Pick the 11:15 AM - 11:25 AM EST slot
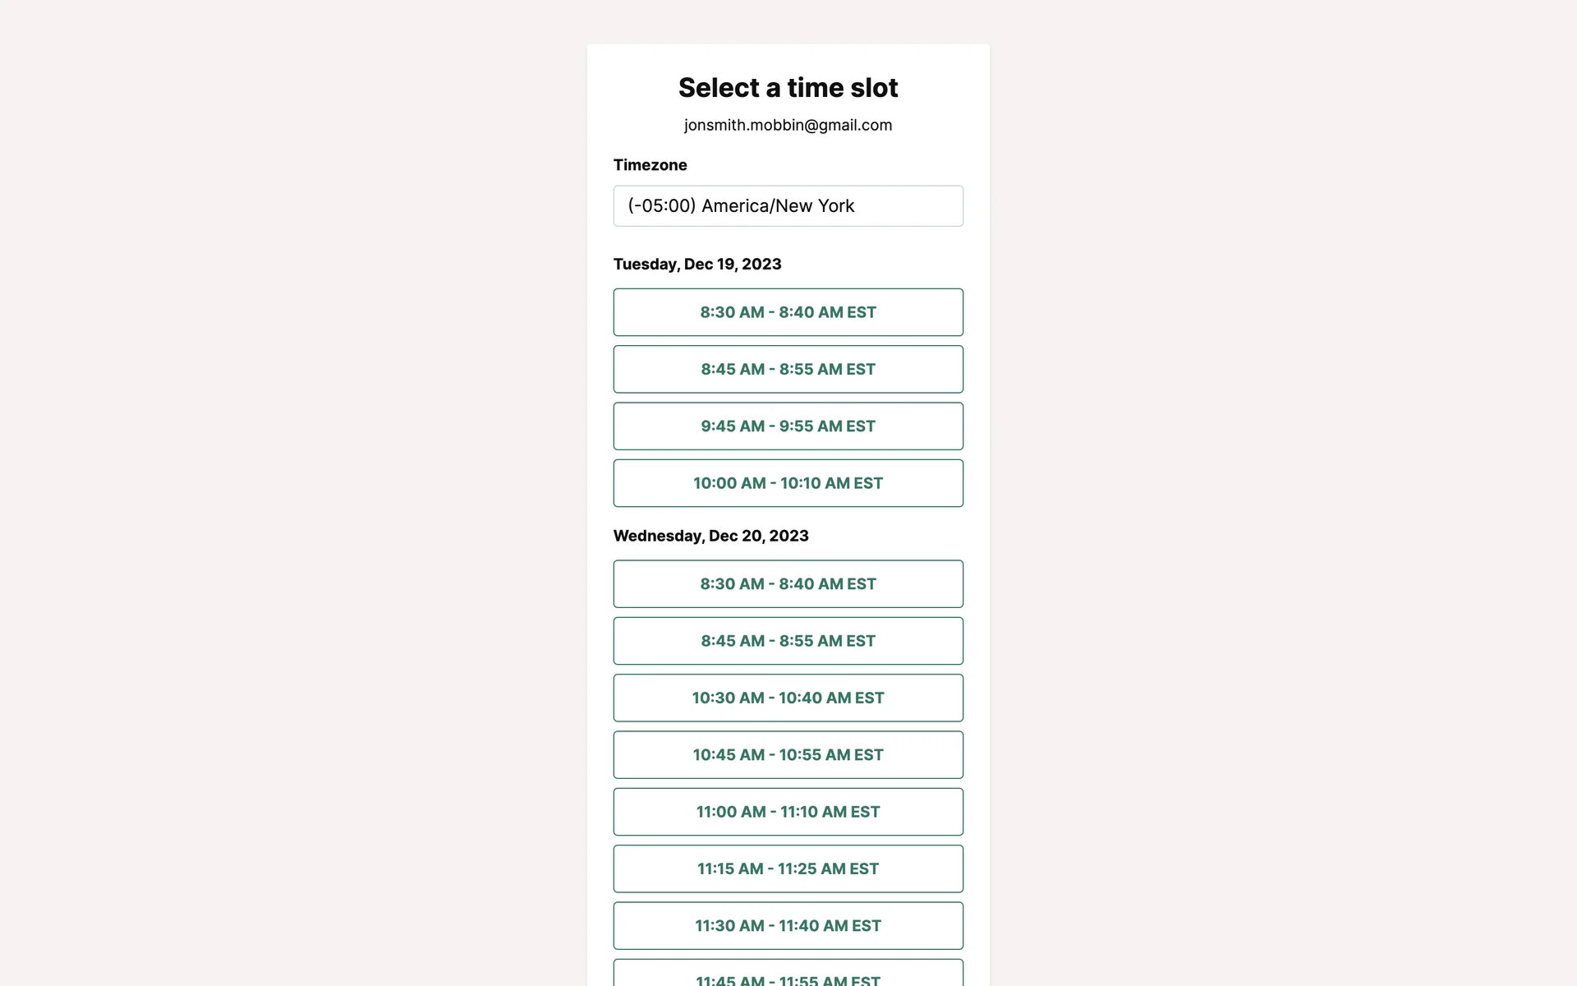 pos(788,869)
